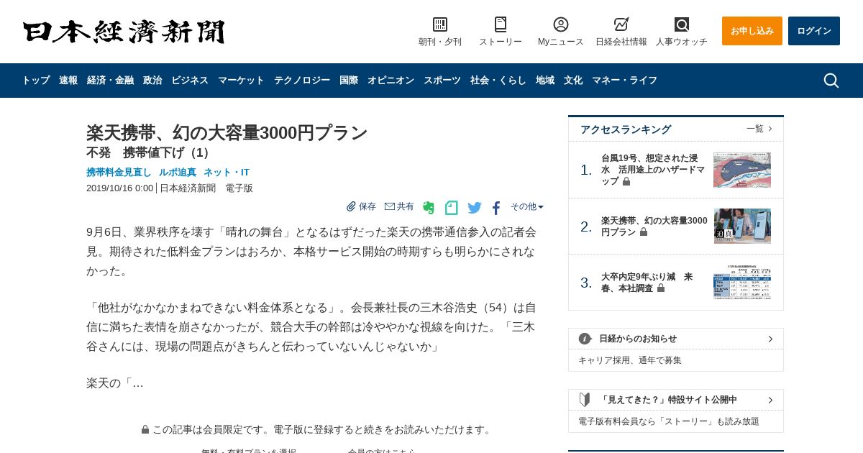Select 速報 in the navigation bar
The height and width of the screenshot is (453, 863).
pyautogui.click(x=68, y=81)
